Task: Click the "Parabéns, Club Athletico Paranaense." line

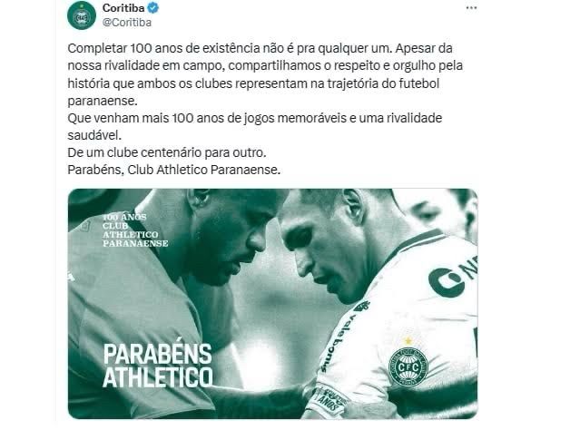Action: 174,171
